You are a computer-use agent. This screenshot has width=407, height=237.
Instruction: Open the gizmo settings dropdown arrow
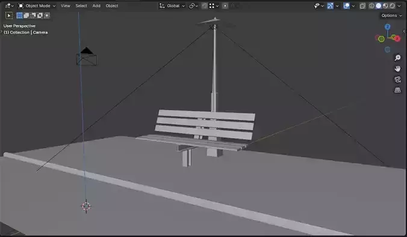pos(337,5)
